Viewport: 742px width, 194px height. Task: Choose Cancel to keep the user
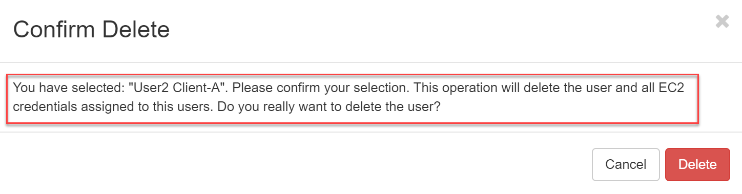[626, 164]
